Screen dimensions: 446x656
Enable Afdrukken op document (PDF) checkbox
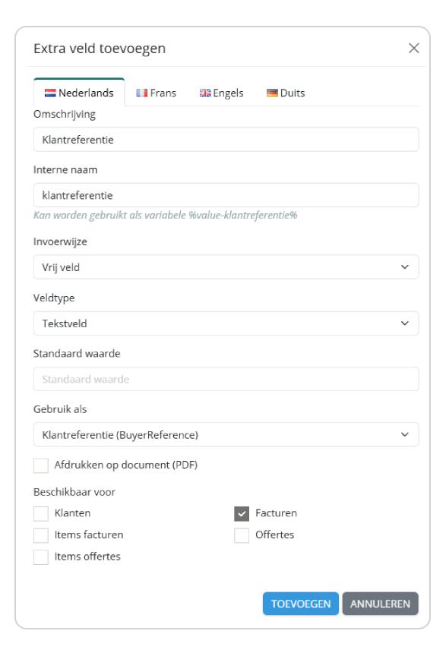click(x=41, y=465)
